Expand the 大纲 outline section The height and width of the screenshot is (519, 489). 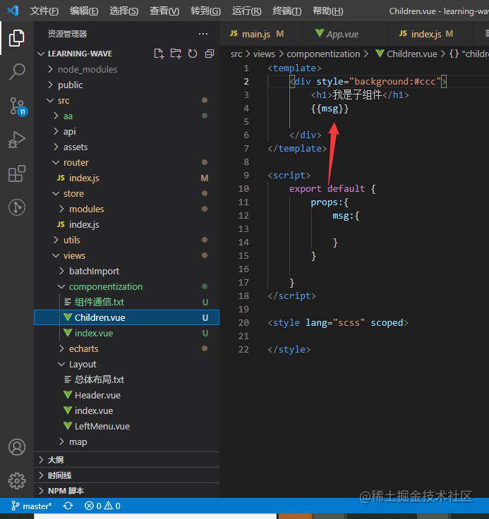point(126,460)
